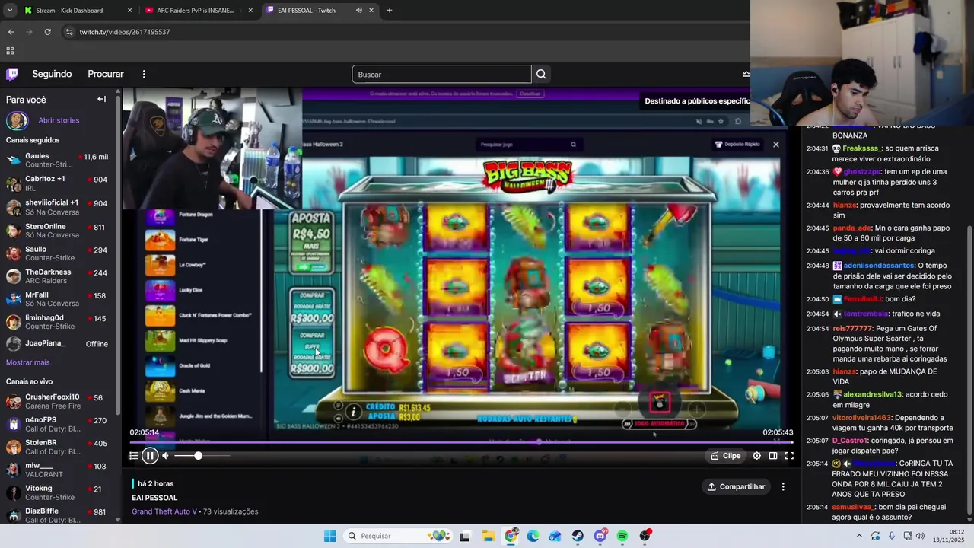
Task: Seek on the video progress bar
Action: (461, 442)
